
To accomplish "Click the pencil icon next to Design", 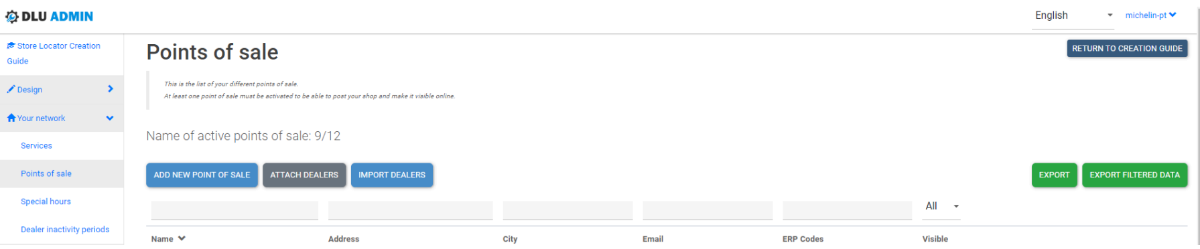I will (x=11, y=89).
